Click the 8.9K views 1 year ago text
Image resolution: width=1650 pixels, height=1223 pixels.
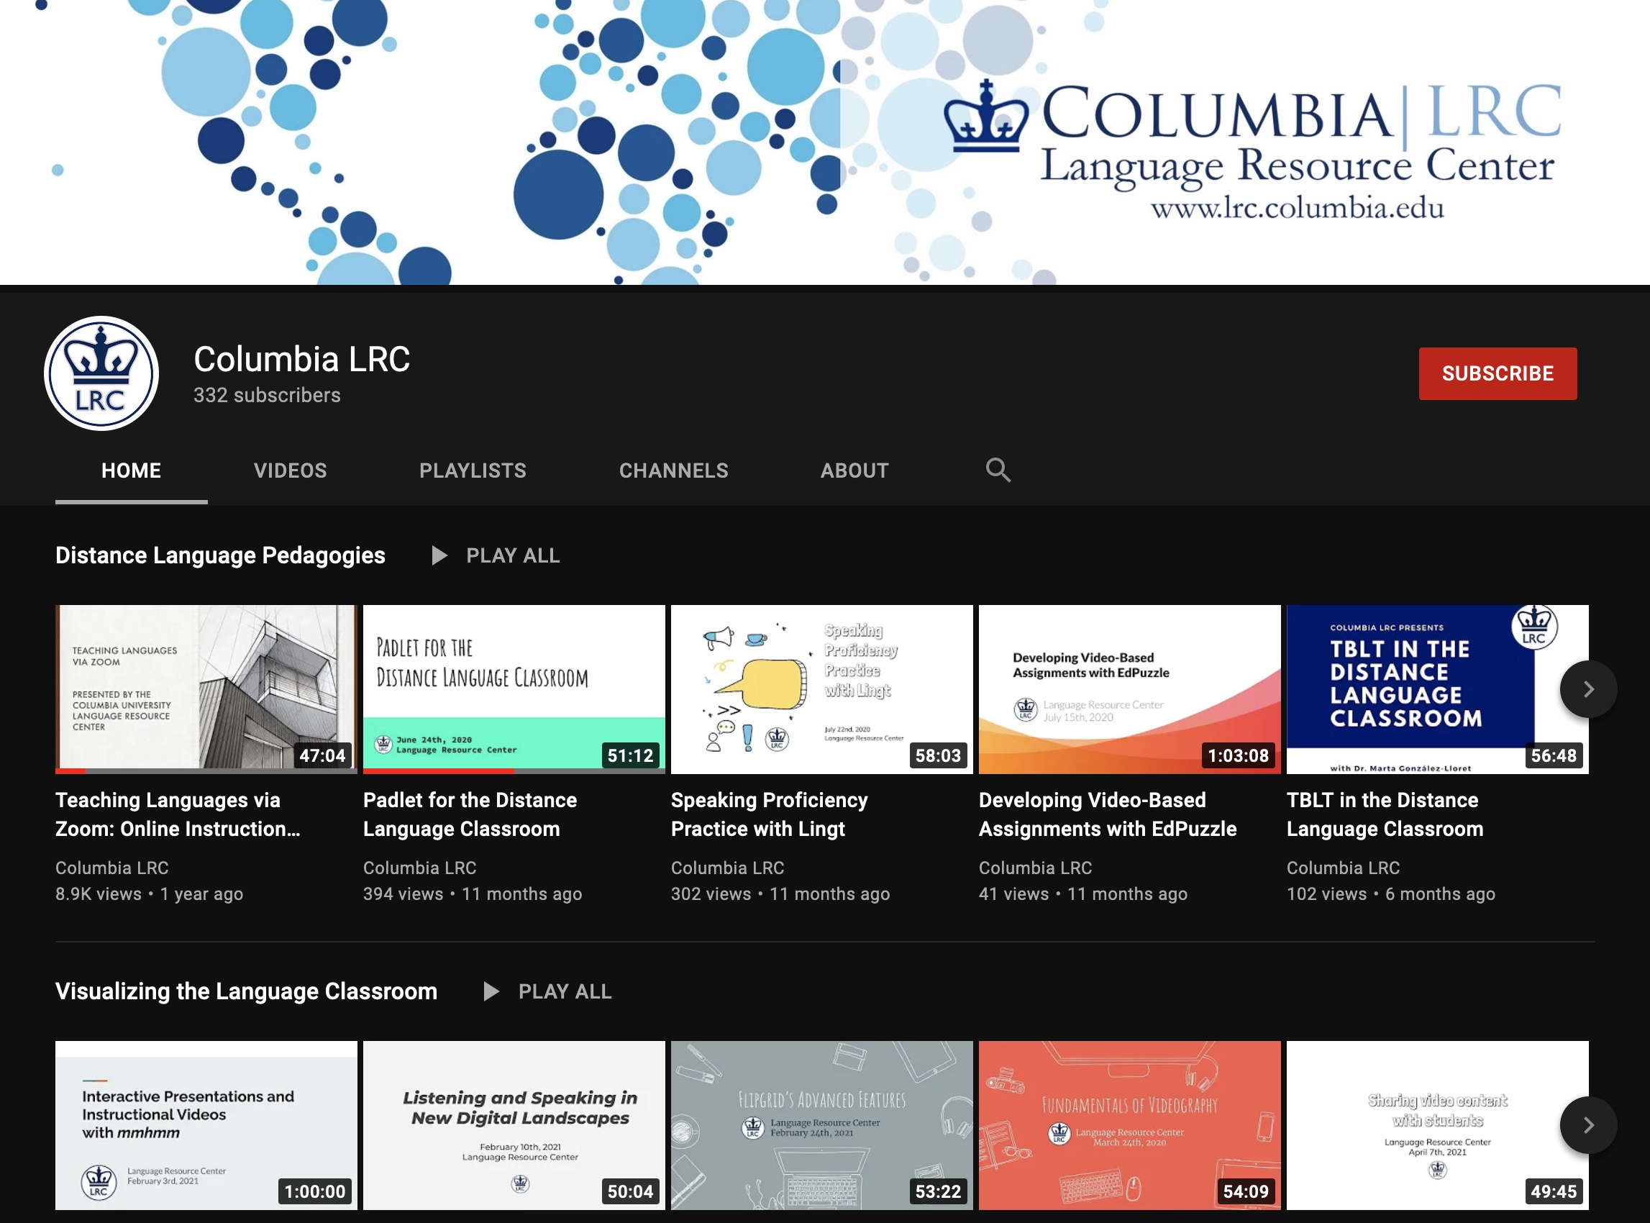(x=150, y=894)
